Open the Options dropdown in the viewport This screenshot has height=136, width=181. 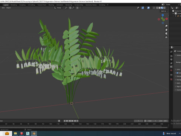pos(164,11)
